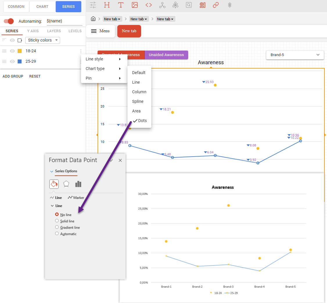Click the home icon in breadcrumb

93,19
